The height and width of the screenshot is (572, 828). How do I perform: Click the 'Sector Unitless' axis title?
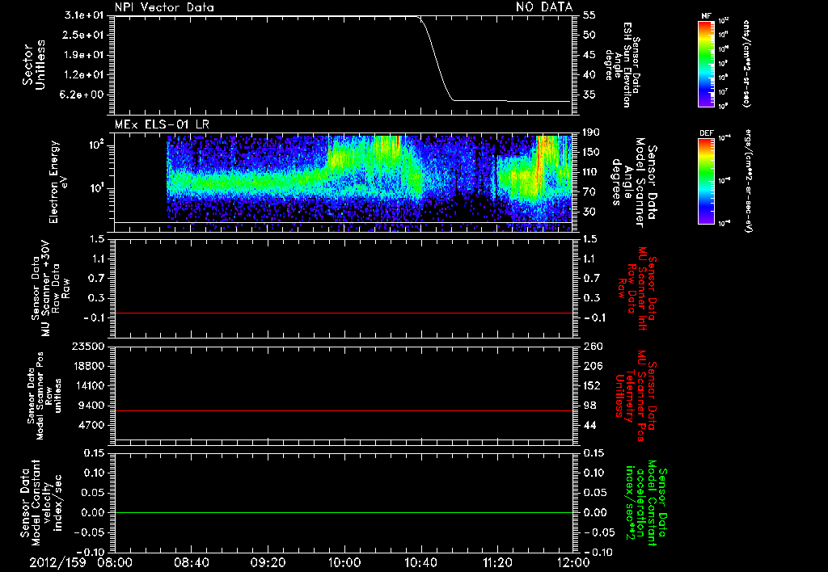point(34,65)
